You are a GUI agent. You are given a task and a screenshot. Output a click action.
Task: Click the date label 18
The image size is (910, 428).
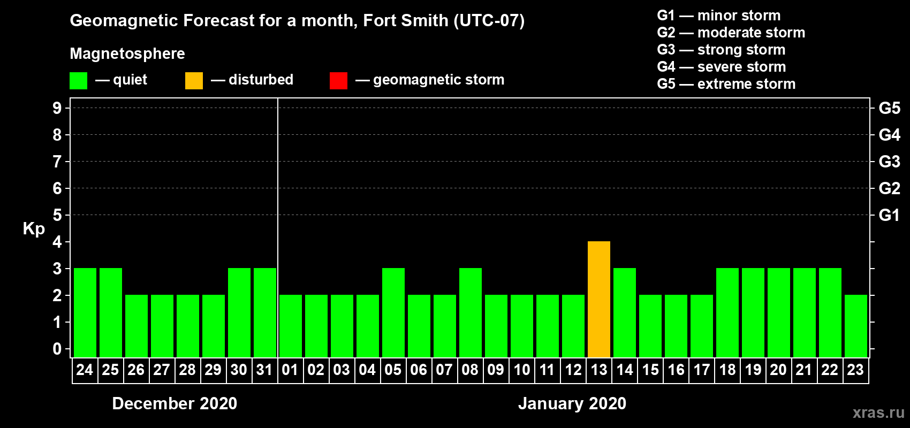727,370
